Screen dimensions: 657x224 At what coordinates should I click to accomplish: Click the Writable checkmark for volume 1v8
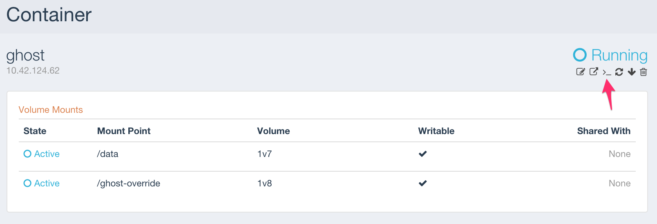(423, 183)
